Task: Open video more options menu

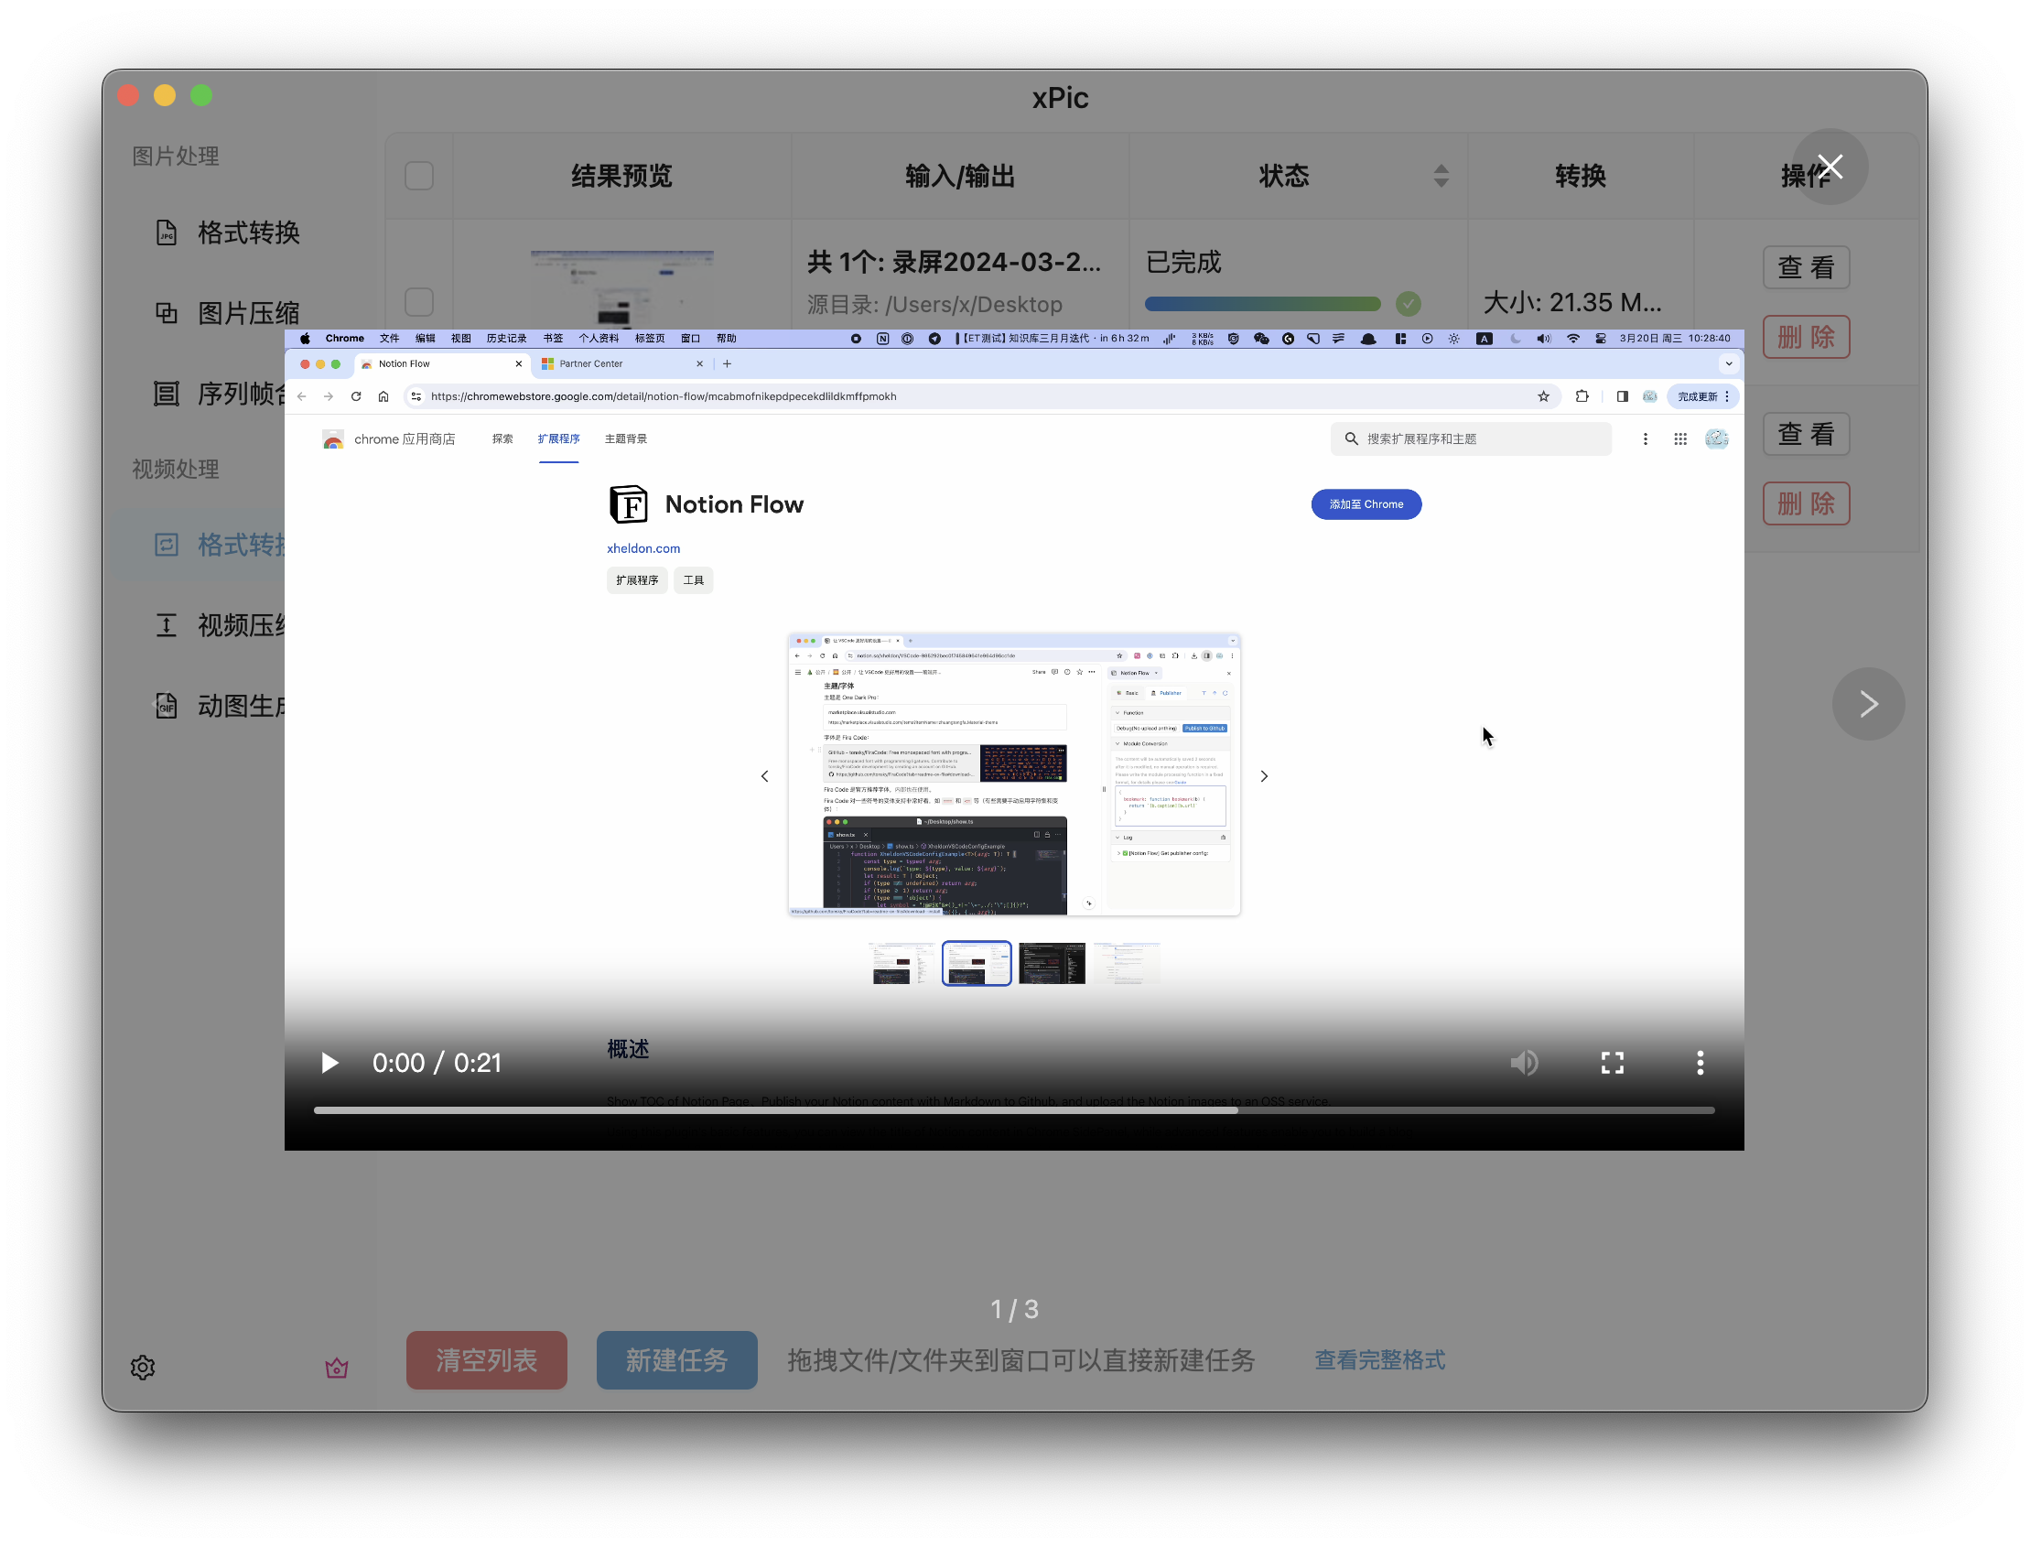Action: click(x=1700, y=1063)
